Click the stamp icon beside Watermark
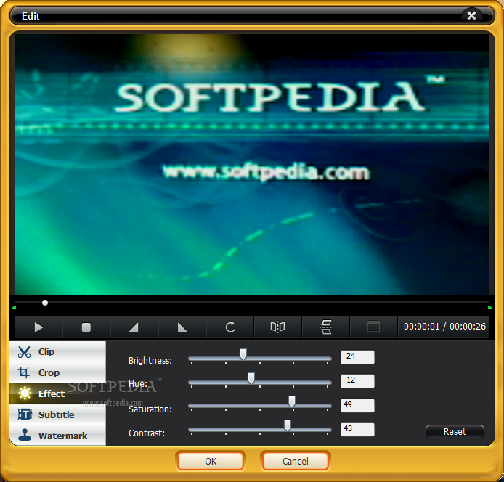Image resolution: width=504 pixels, height=482 pixels. pos(25,435)
